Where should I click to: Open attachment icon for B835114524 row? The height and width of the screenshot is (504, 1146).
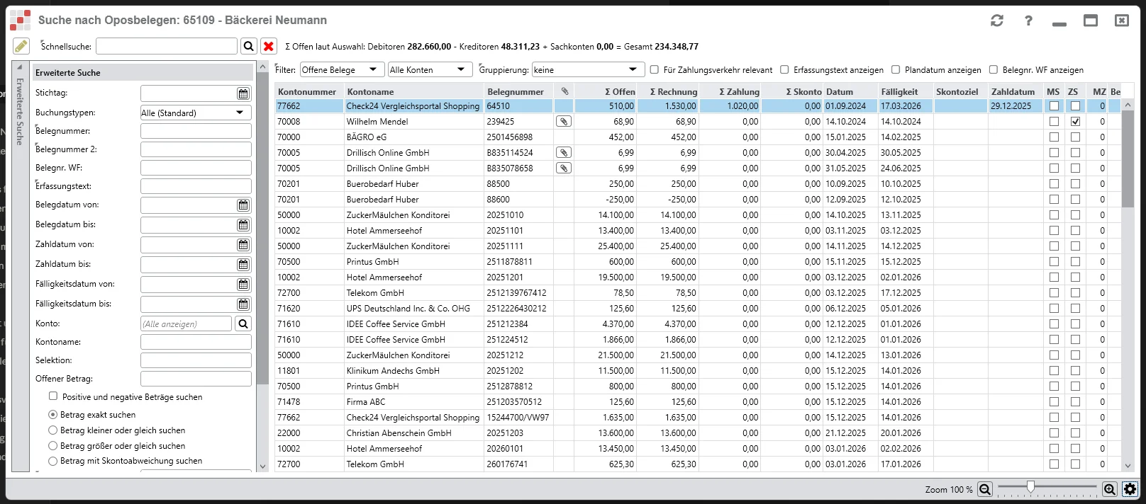tap(563, 153)
